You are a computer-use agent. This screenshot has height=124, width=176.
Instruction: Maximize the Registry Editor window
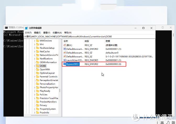click(x=143, y=28)
